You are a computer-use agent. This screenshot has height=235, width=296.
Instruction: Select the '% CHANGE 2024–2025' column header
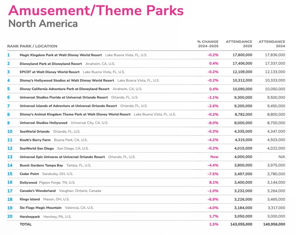pos(208,44)
